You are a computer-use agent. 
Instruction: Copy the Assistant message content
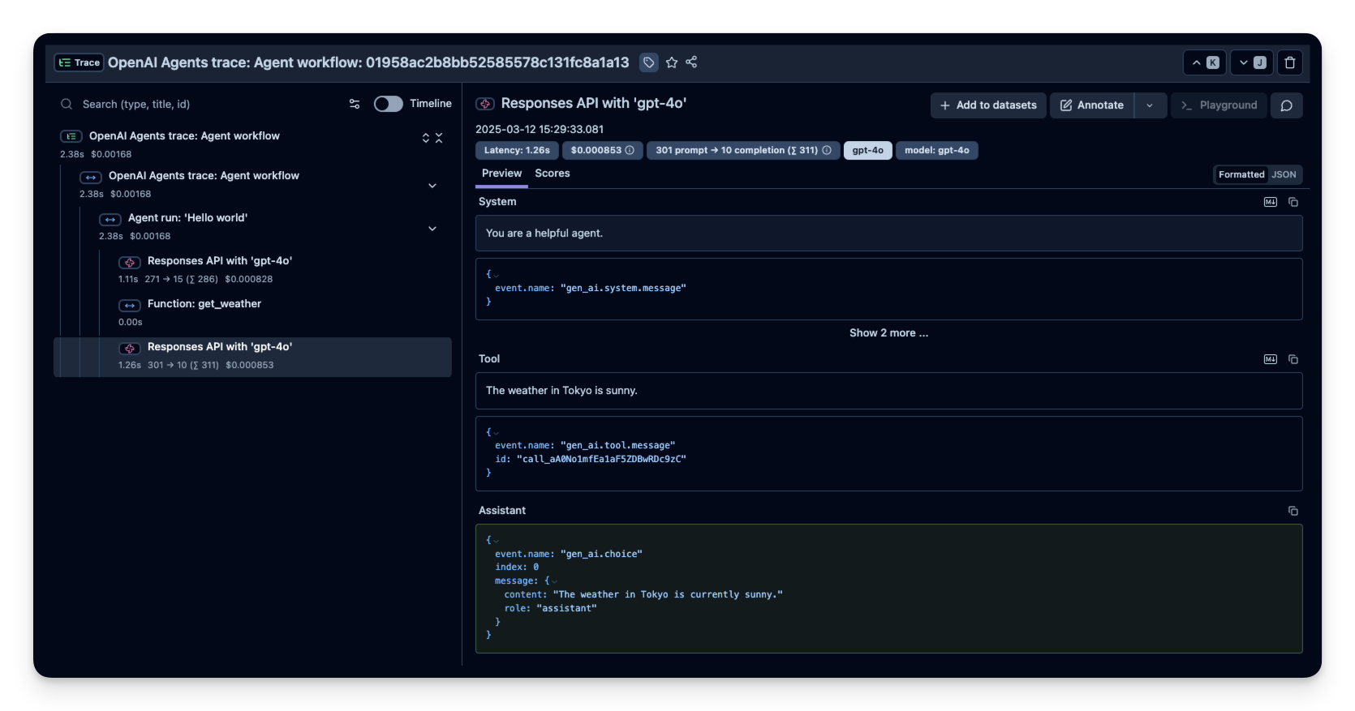coord(1293,511)
